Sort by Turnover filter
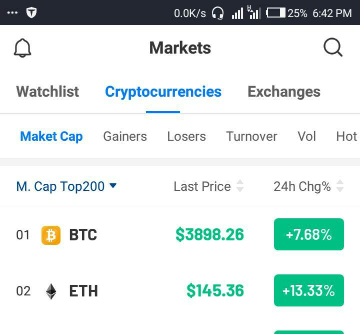 click(x=251, y=136)
